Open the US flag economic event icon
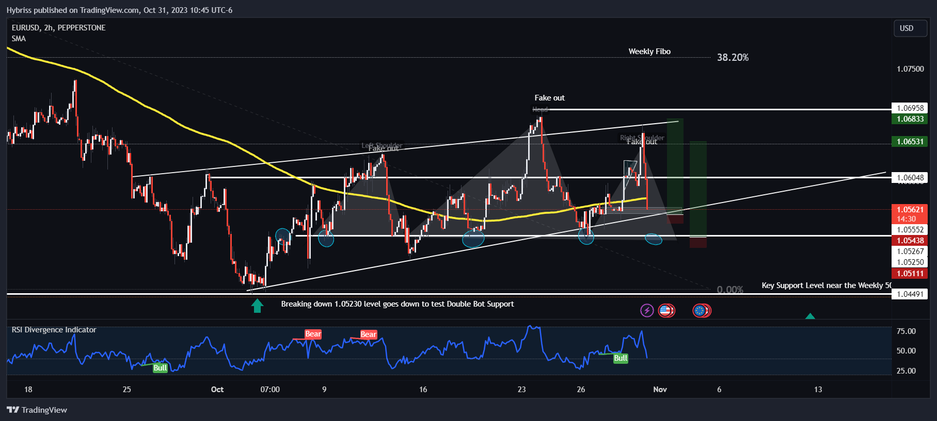This screenshot has width=937, height=421. point(665,310)
